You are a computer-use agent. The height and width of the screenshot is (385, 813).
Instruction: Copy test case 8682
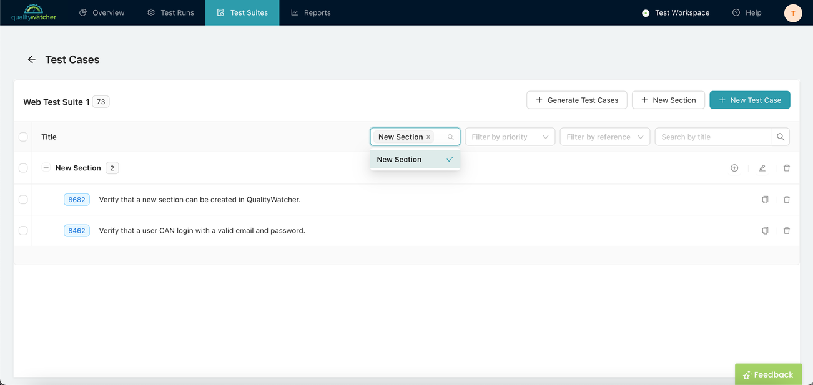[765, 200]
